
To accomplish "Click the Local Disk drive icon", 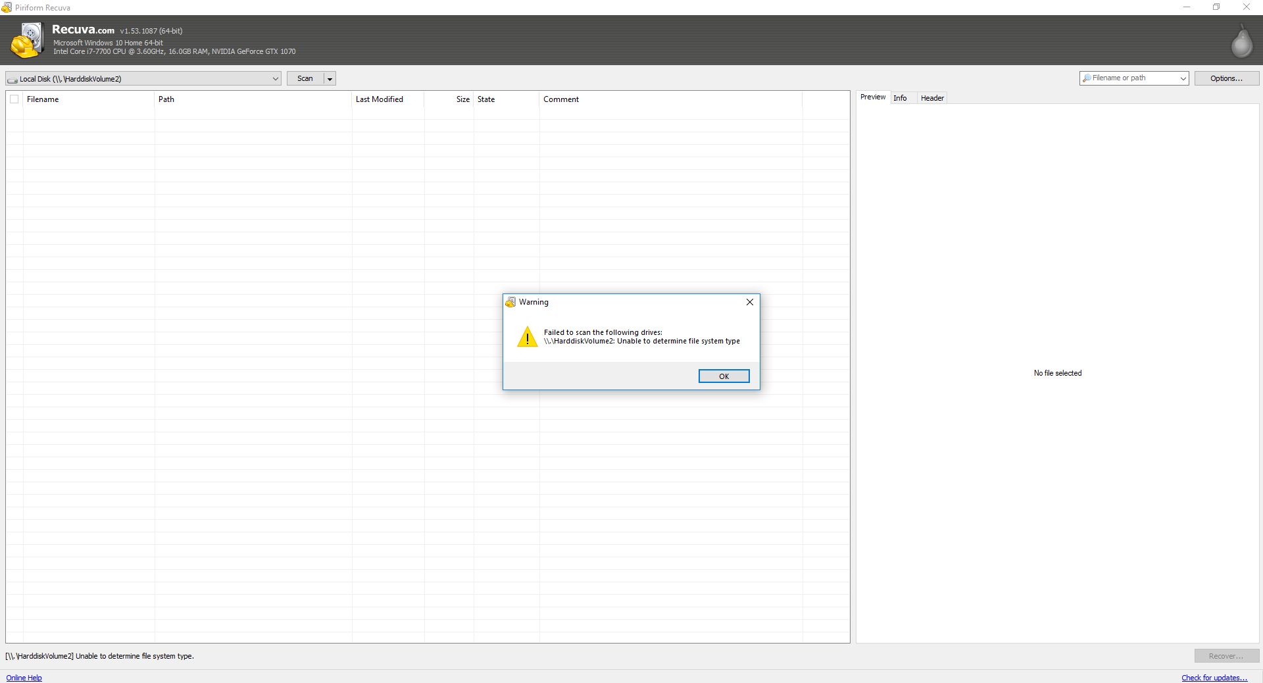I will click(x=12, y=80).
